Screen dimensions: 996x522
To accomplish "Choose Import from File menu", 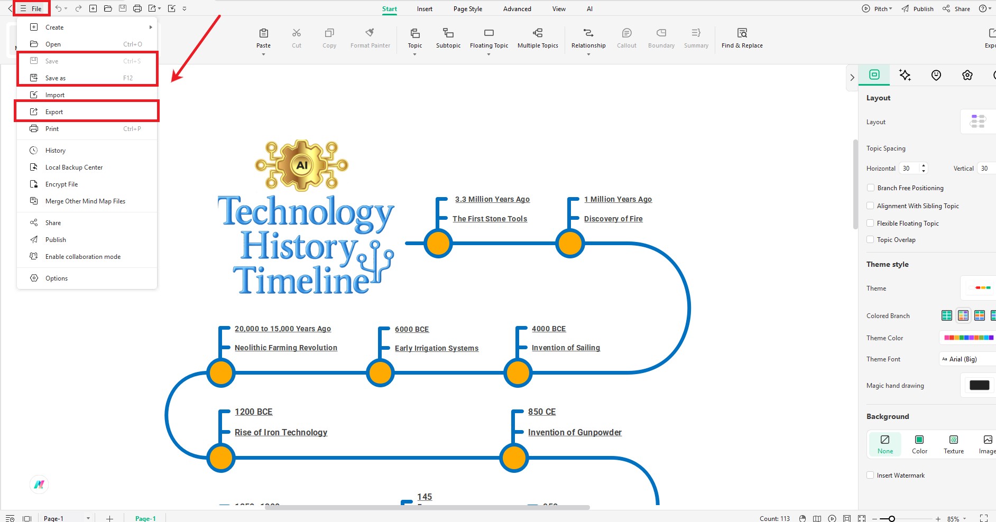I will pyautogui.click(x=87, y=95).
